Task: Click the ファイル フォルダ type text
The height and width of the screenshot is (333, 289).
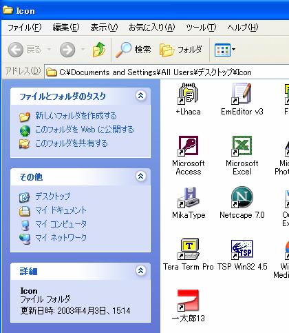Action: [45, 299]
